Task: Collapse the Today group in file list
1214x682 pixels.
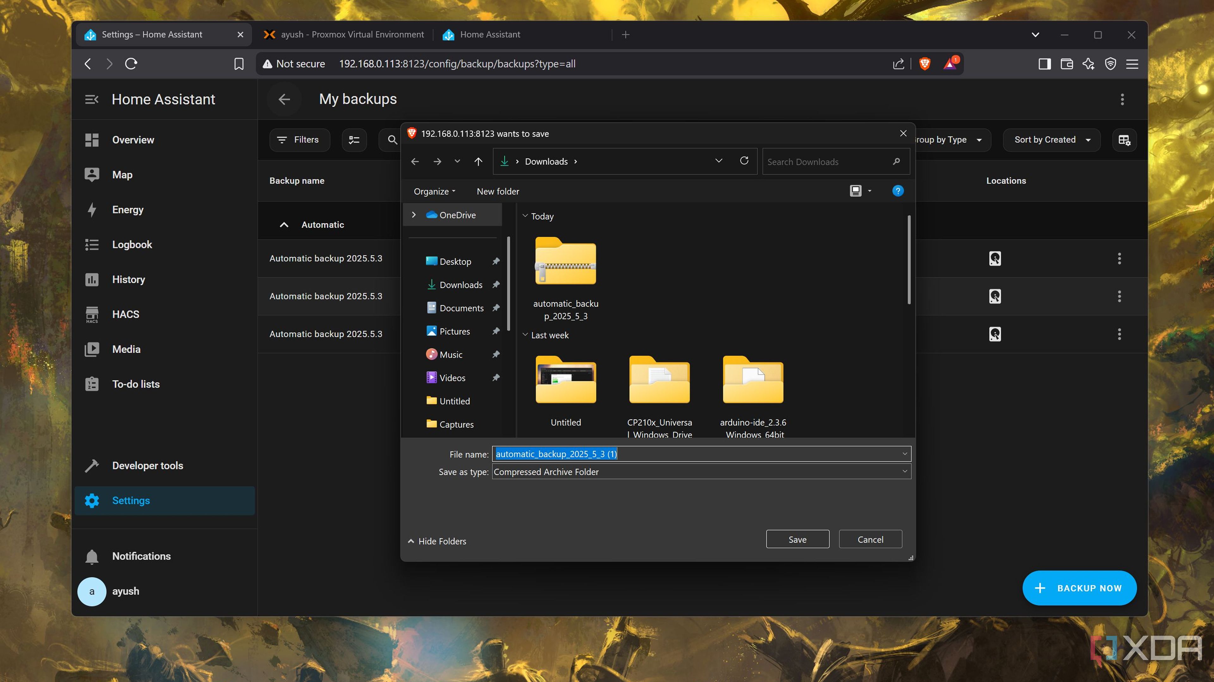Action: [x=525, y=216]
